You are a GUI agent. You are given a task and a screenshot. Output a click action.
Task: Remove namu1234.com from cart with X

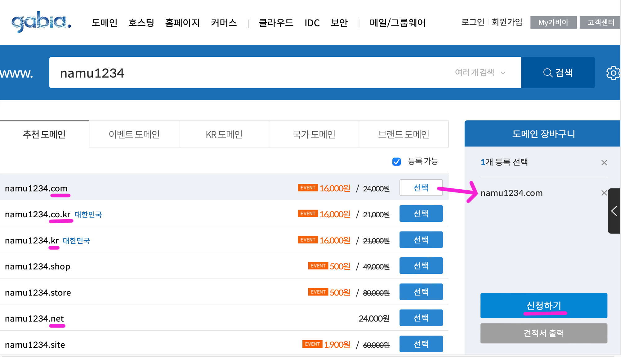coord(604,193)
